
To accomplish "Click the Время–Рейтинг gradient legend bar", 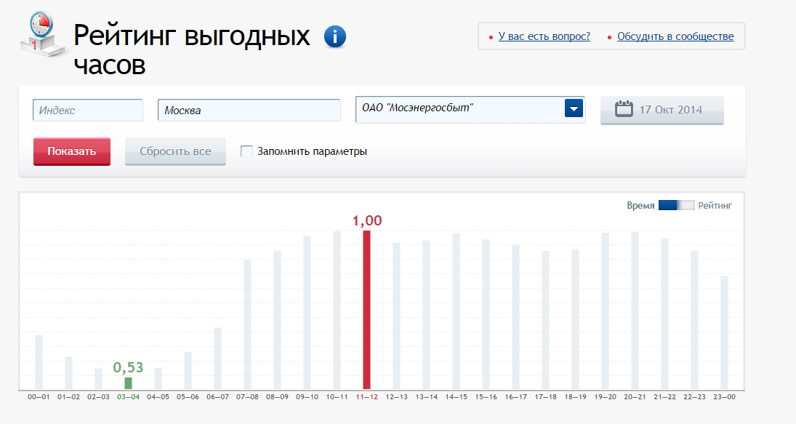I will (x=677, y=205).
